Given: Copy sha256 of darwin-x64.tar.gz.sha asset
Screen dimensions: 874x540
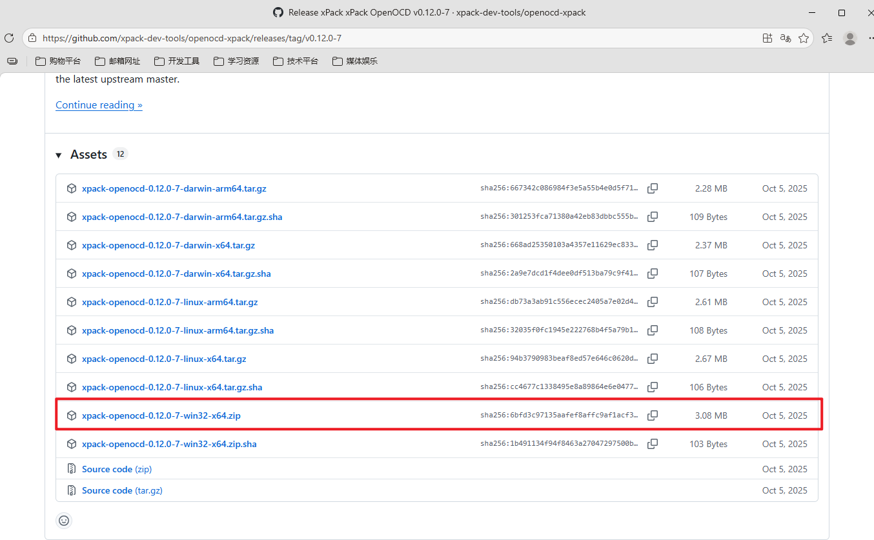Looking at the screenshot, I should (653, 274).
